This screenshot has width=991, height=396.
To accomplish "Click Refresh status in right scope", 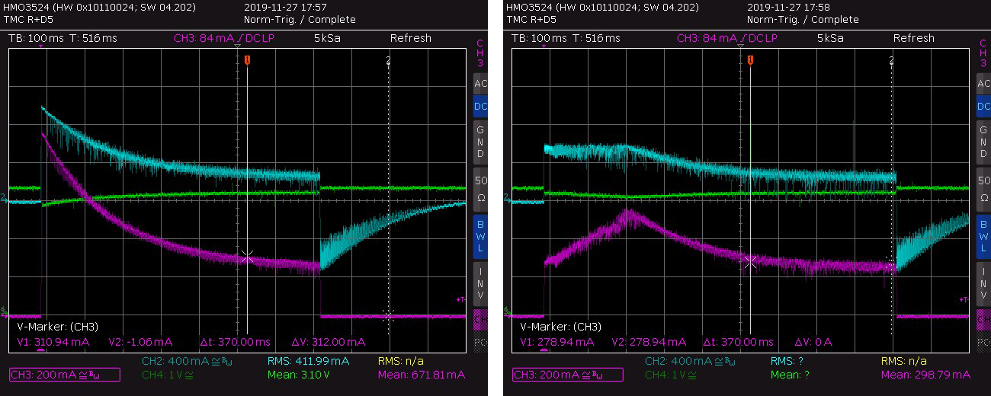I will coord(914,38).
